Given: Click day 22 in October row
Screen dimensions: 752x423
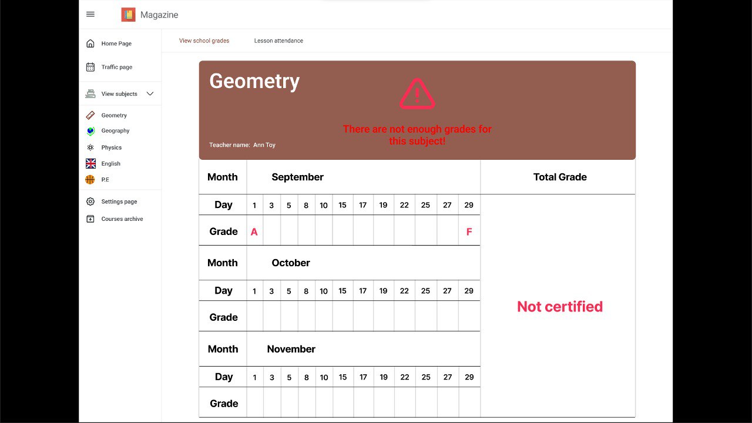Looking at the screenshot, I should pos(404,291).
